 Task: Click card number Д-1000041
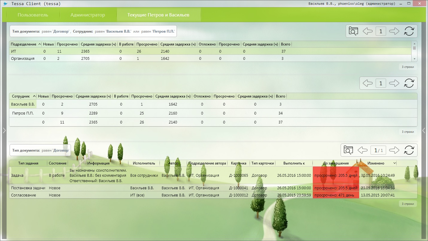click(239, 188)
